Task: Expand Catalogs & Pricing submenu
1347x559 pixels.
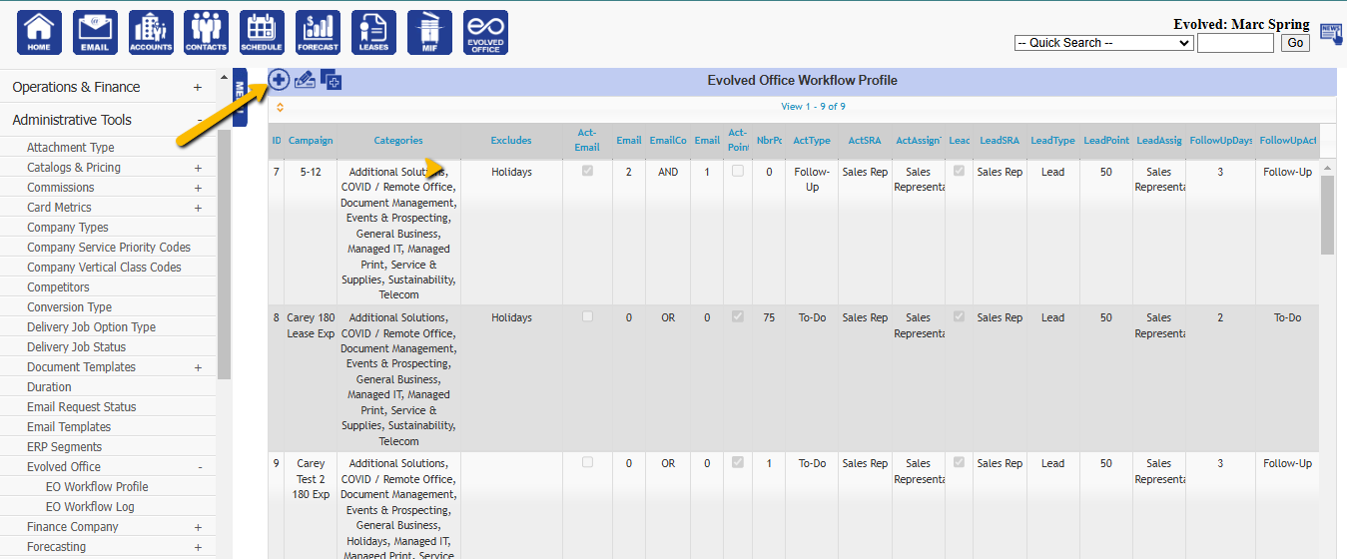Action: (198, 168)
